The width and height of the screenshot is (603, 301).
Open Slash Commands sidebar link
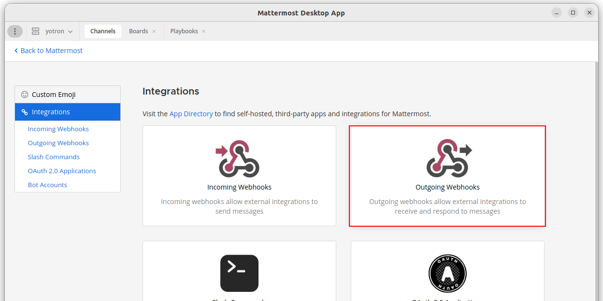point(54,157)
